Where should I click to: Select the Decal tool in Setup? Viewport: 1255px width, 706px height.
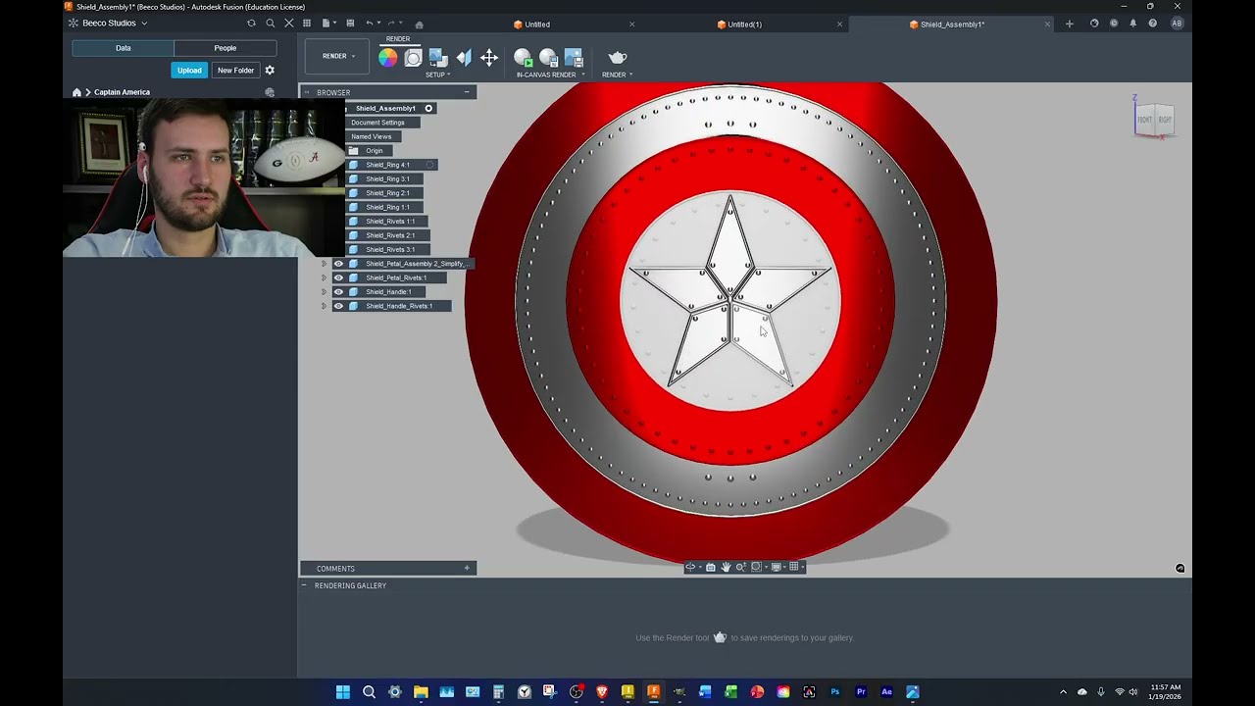coord(438,58)
